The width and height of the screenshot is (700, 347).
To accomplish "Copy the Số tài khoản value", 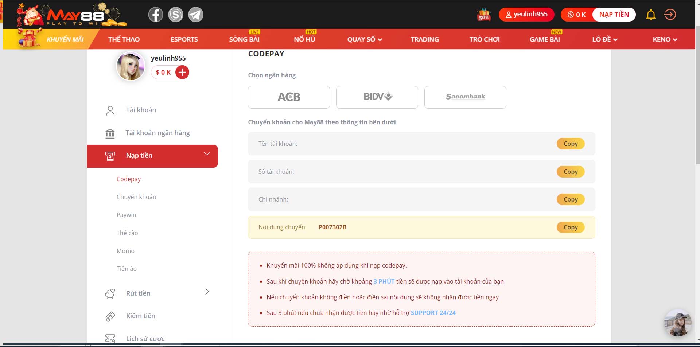I will tap(571, 172).
